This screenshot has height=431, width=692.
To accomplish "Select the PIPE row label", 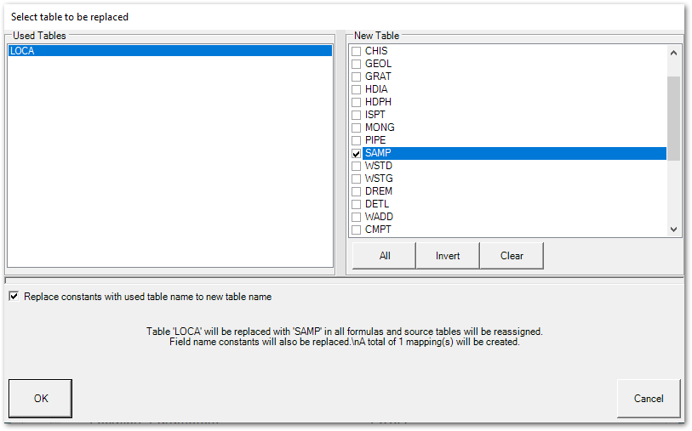I will [375, 140].
